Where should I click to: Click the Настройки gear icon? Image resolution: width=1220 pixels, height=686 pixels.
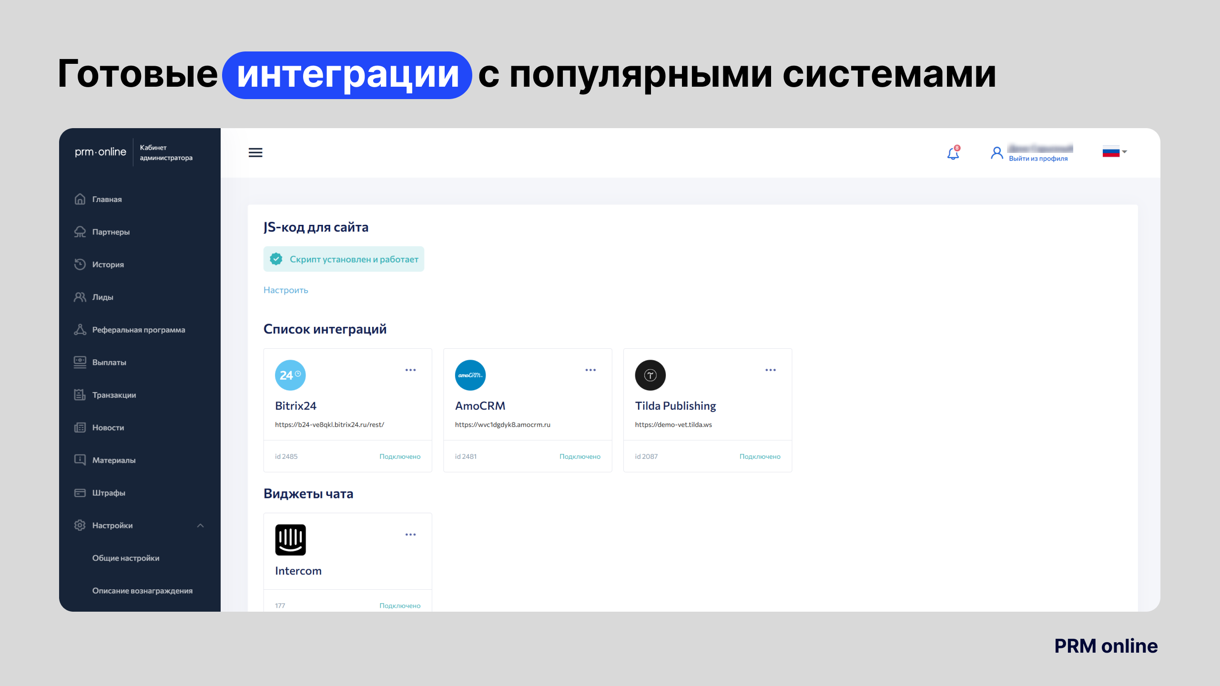tap(80, 525)
